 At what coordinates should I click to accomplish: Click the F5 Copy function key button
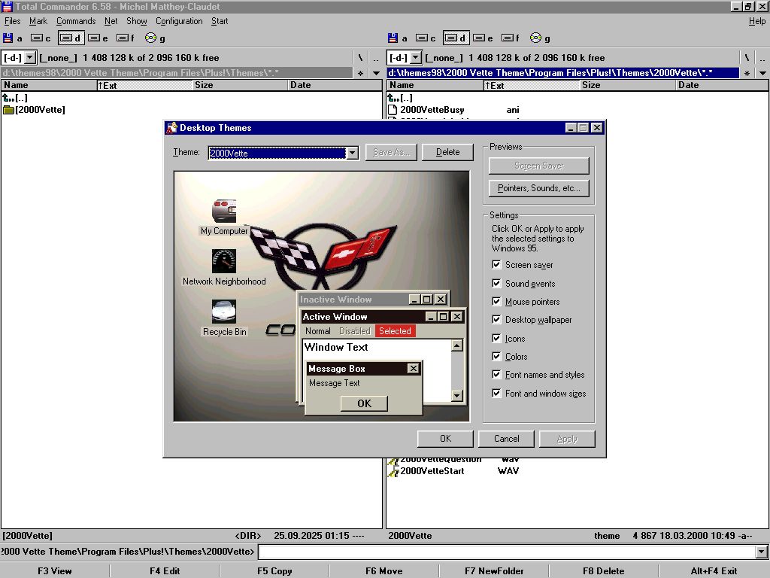coord(274,570)
